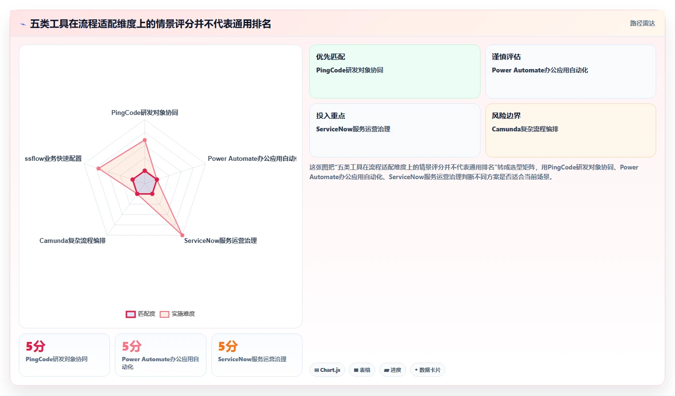Image resolution: width=675 pixels, height=396 pixels.
Task: Click the 路径雷达 label in header
Action: point(642,23)
